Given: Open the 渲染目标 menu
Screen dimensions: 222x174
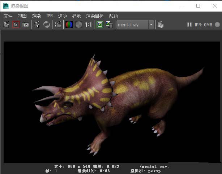Looking at the screenshot, I should pos(95,16).
